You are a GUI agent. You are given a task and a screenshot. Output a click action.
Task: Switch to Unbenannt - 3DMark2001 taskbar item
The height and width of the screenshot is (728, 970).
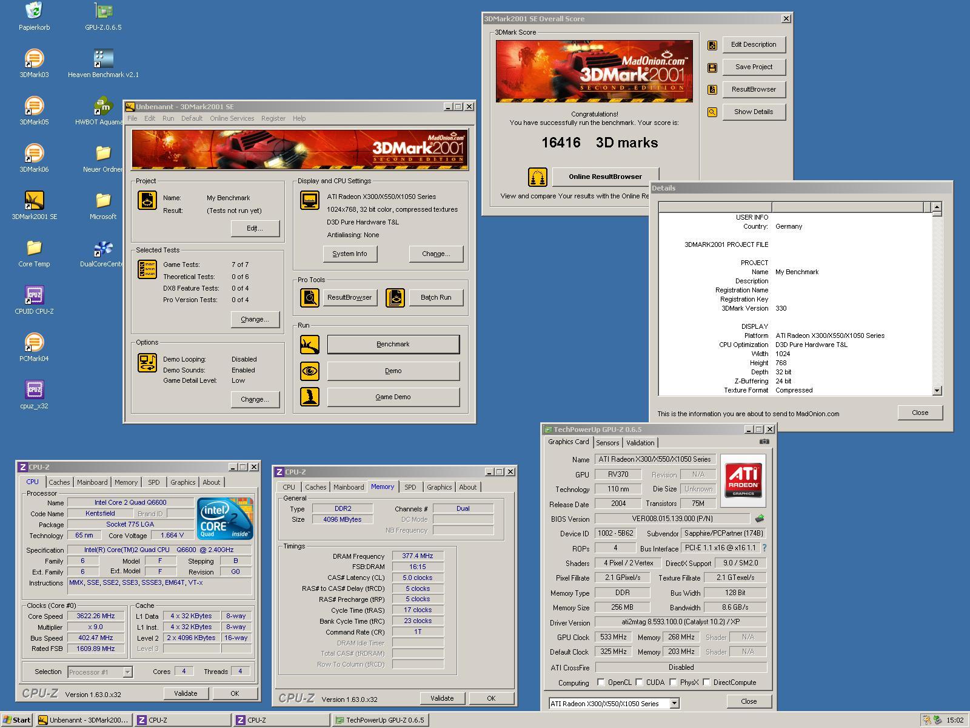pyautogui.click(x=84, y=720)
